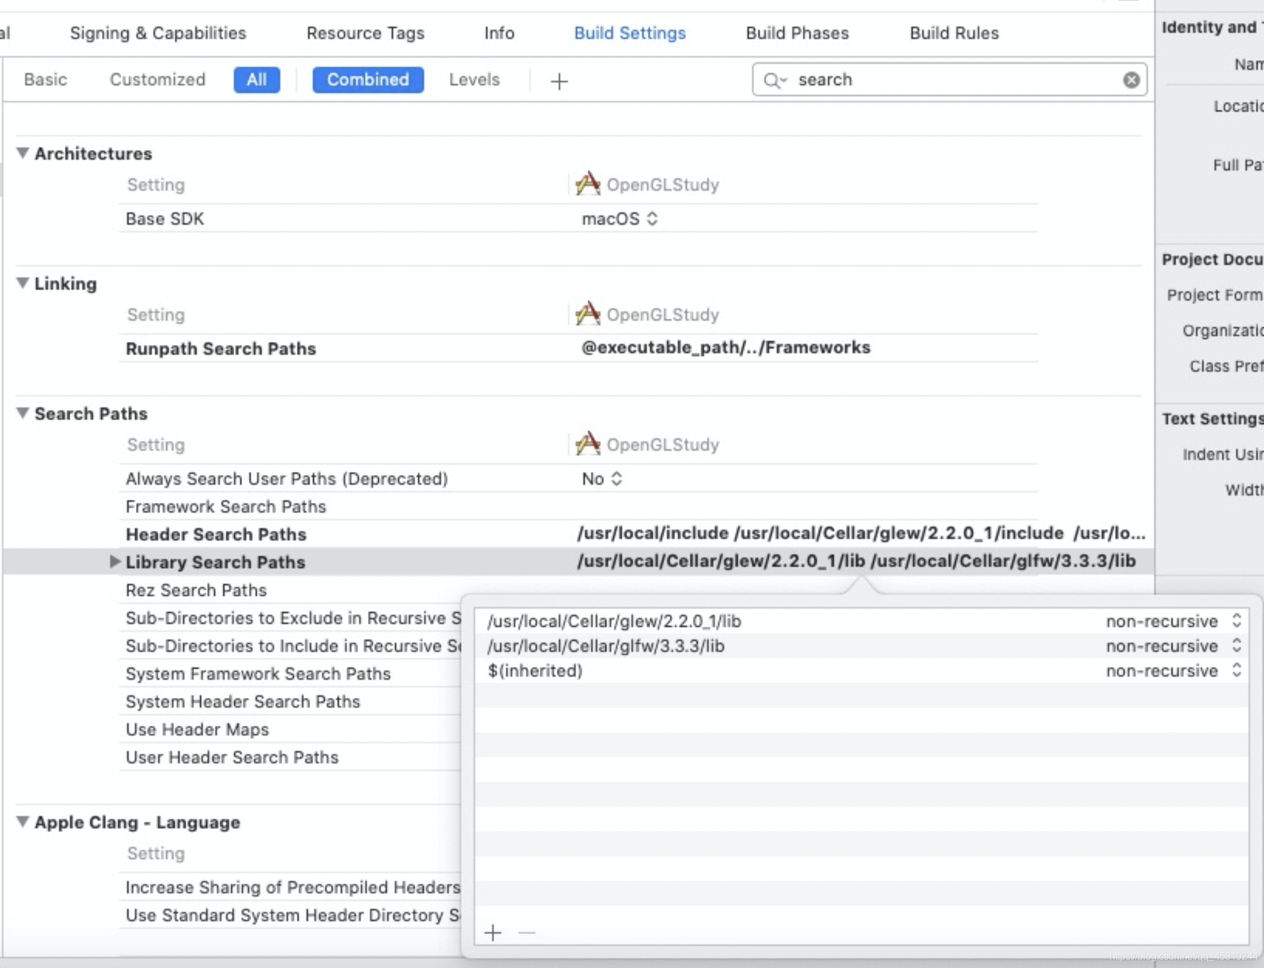Add a new library path with plus
1264x968 pixels.
(x=493, y=932)
